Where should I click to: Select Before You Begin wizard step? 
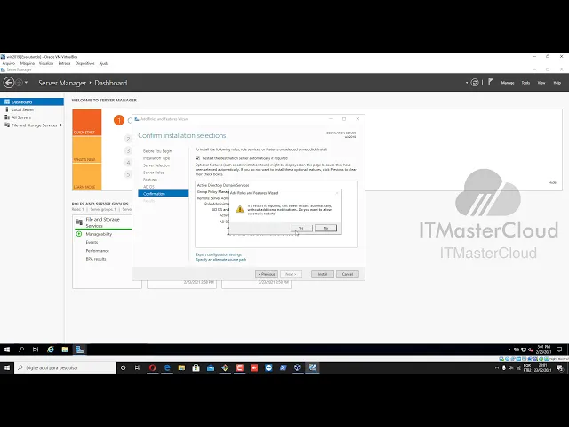click(x=157, y=151)
